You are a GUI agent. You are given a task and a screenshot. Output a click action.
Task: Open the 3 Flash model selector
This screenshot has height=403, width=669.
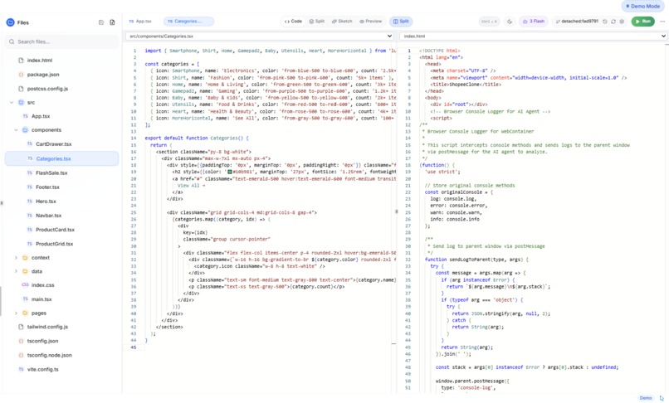coord(534,22)
